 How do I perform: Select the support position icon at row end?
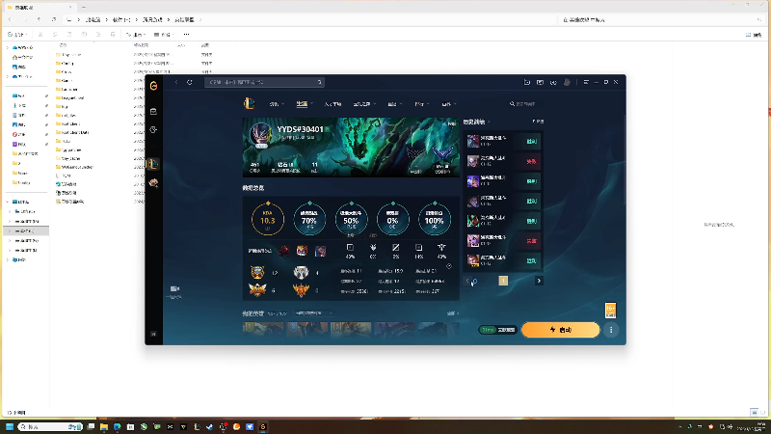[441, 248]
